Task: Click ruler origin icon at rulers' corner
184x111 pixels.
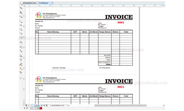Action: coord(24,6)
